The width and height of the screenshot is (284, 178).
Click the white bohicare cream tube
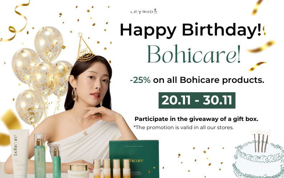[19, 153]
